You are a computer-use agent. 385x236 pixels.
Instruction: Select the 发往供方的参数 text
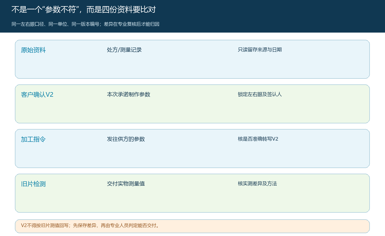click(126, 139)
